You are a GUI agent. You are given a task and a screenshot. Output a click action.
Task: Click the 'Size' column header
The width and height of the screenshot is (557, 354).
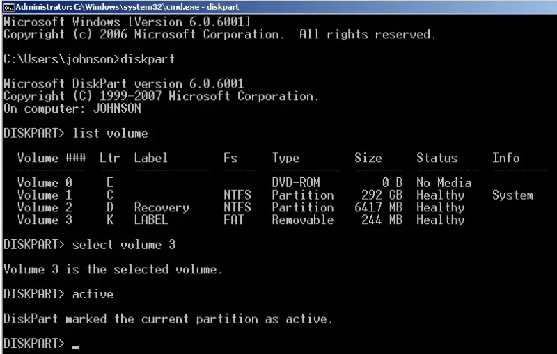[368, 158]
